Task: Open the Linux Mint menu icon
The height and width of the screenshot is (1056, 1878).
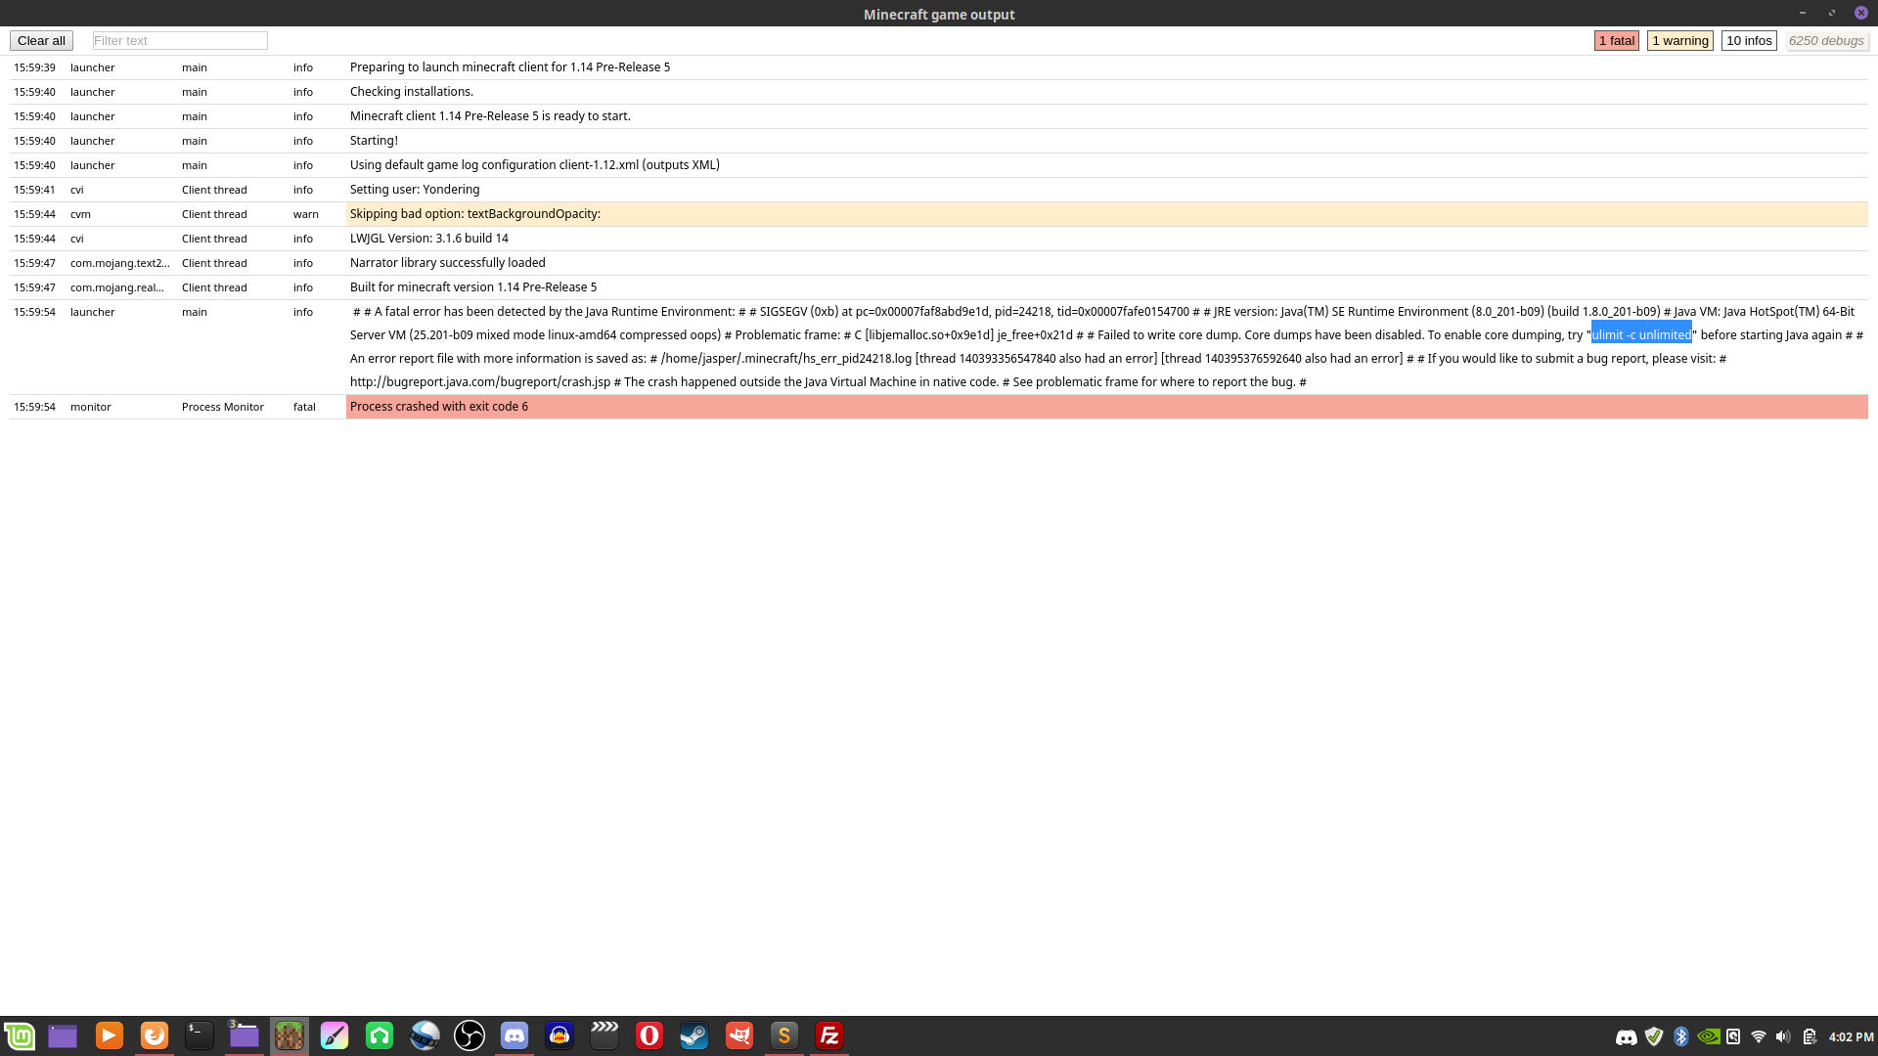Action: pos(20,1035)
